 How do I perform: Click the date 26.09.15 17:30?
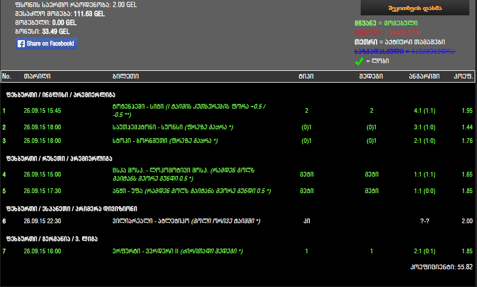pyautogui.click(x=43, y=191)
